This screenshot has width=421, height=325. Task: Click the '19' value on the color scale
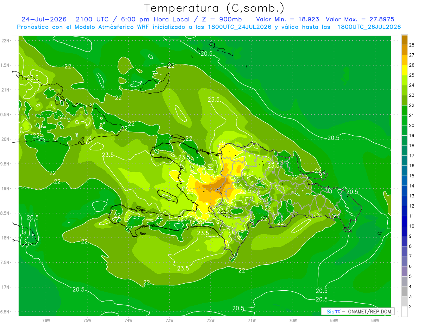coord(412,135)
